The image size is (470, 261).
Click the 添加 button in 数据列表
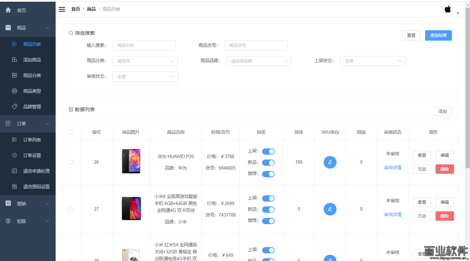click(443, 112)
